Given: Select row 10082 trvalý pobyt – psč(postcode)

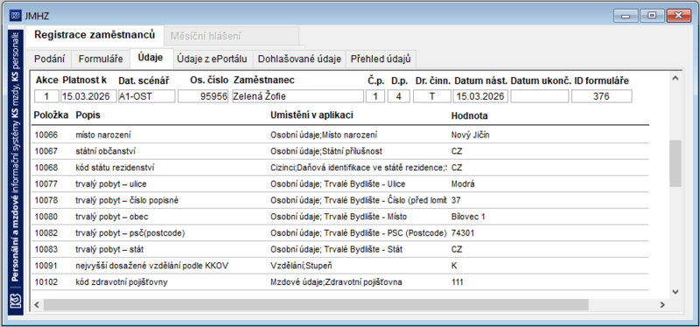Looking at the screenshot, I should [x=339, y=233].
